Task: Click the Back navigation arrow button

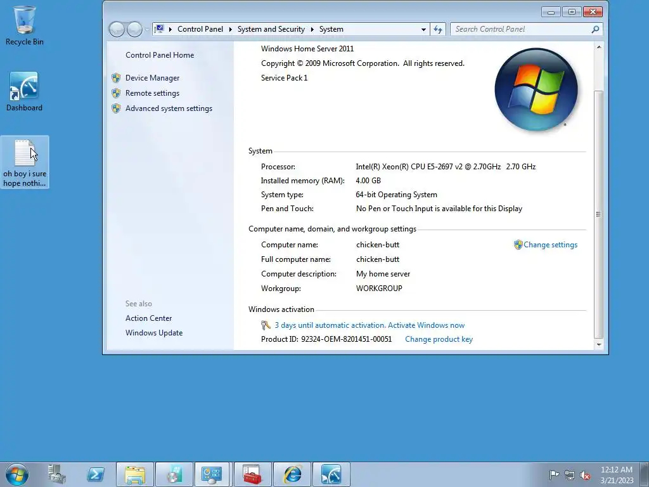Action: click(x=117, y=29)
